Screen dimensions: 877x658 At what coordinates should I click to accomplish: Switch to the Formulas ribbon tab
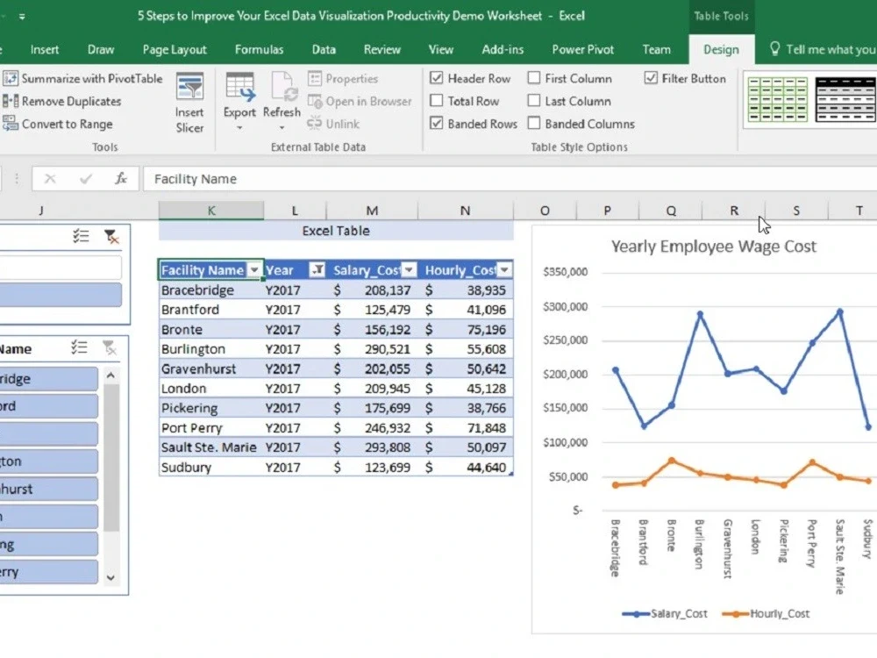click(259, 50)
